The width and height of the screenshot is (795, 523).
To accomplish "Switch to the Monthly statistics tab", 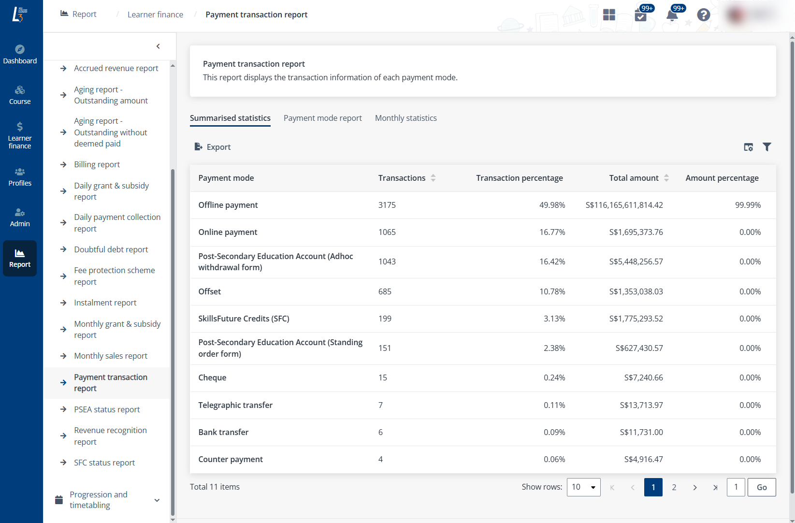I will (405, 118).
